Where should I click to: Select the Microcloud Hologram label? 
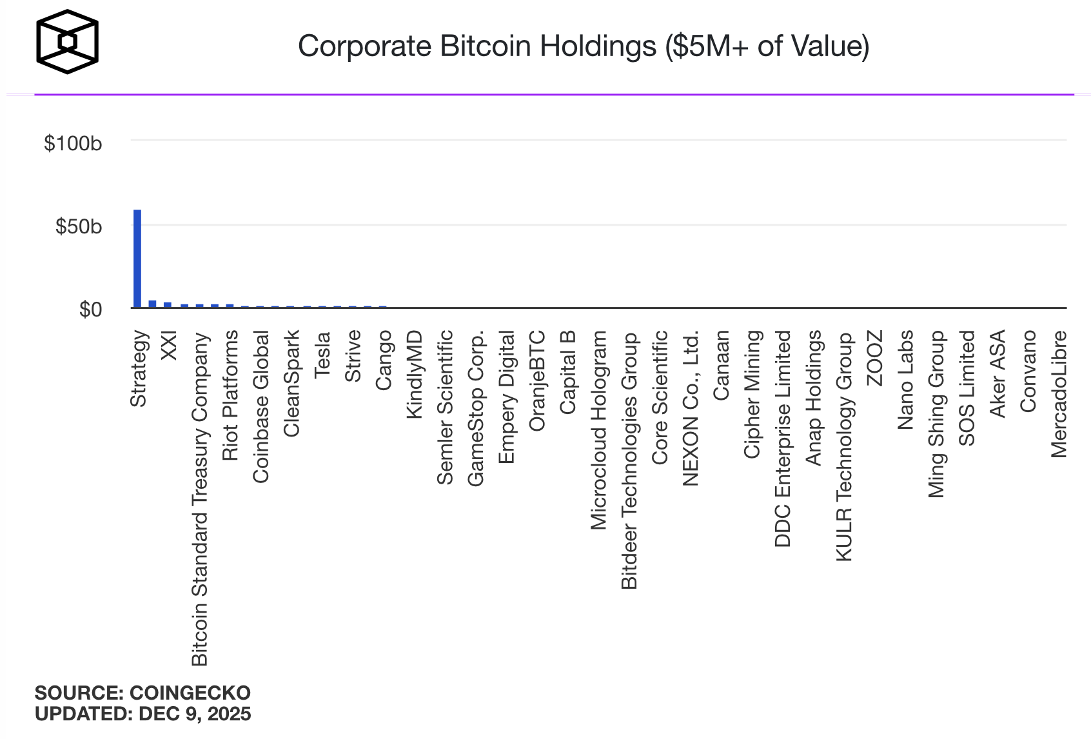(598, 430)
